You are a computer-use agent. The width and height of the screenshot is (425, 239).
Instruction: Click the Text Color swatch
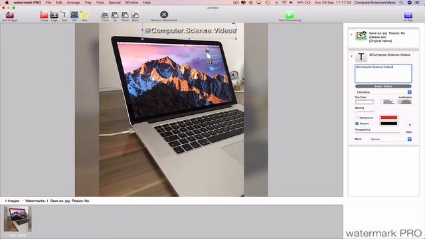(365, 102)
